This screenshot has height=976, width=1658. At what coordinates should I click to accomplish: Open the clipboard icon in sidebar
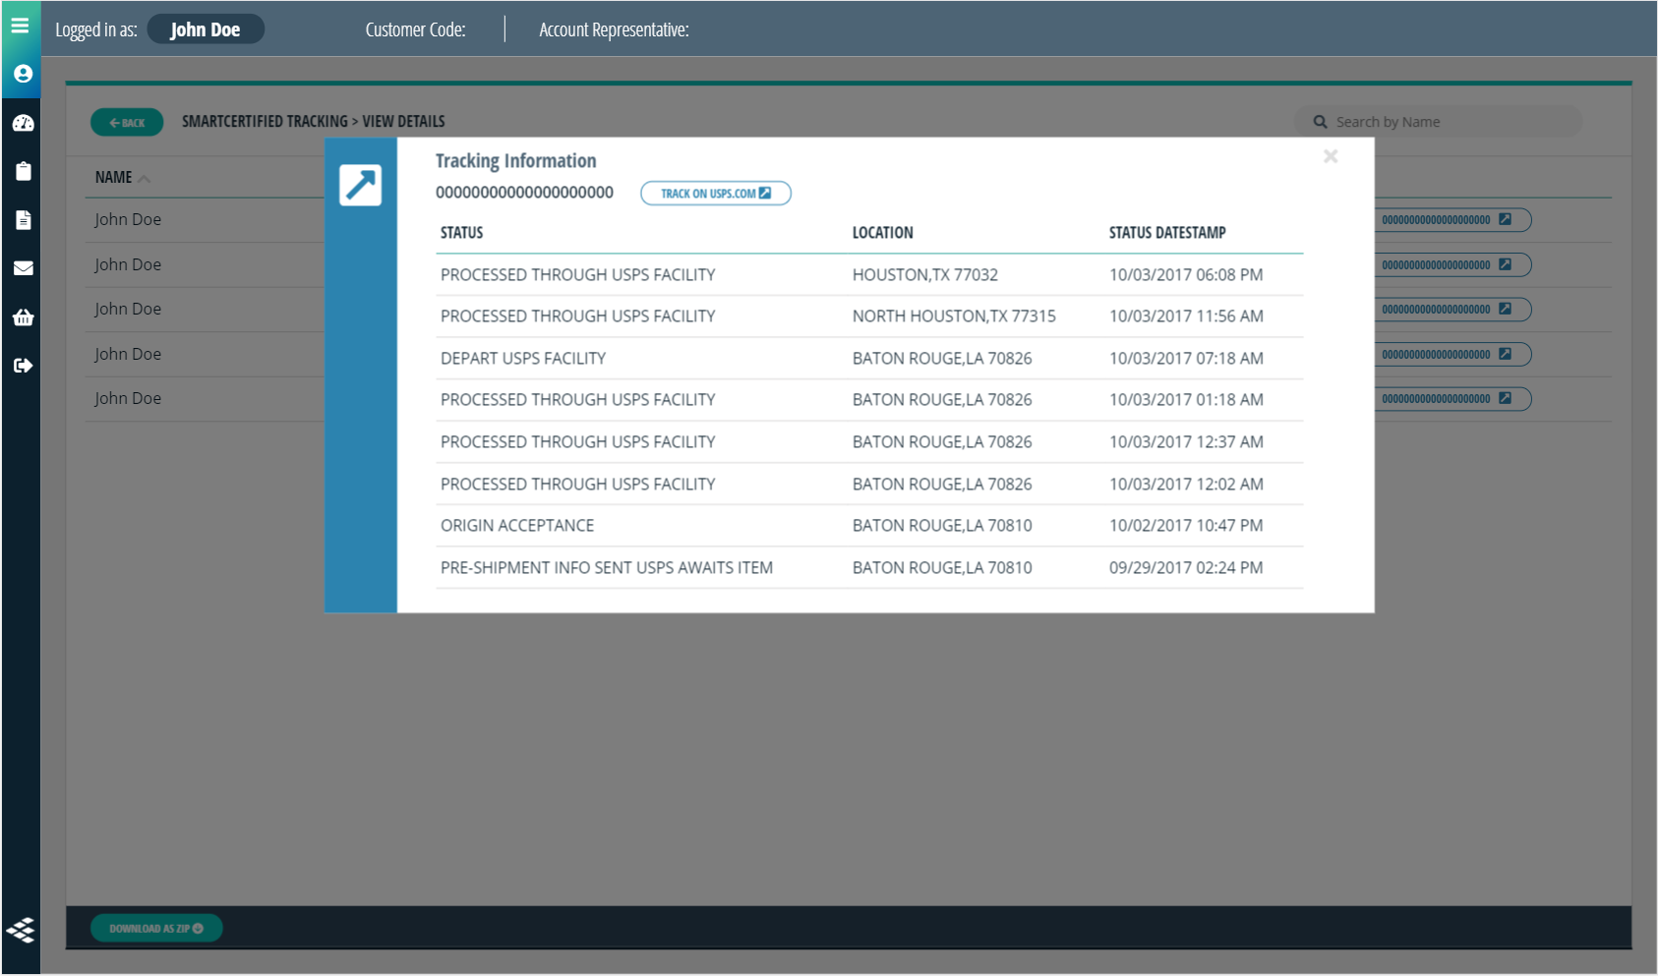24,171
